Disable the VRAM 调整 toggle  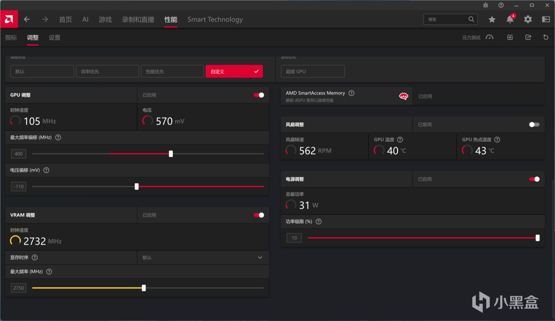tap(259, 215)
